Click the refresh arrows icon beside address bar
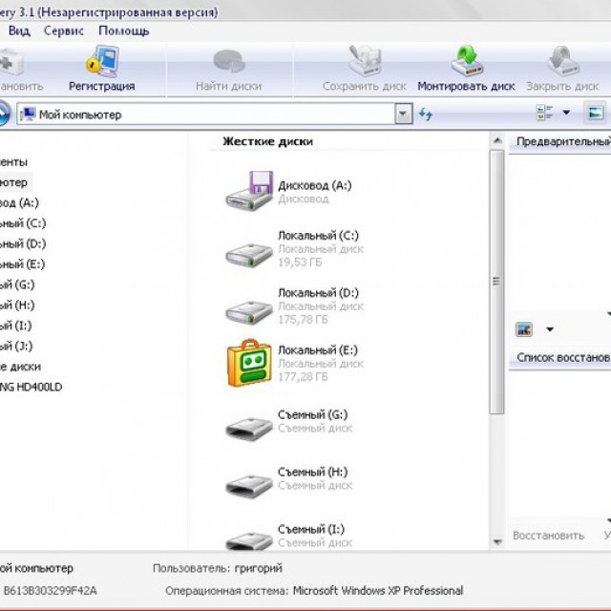Viewport: 611px width, 611px height. tap(426, 115)
